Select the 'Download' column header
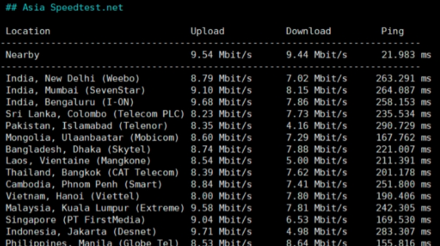This screenshot has width=440, height=246. coord(309,31)
